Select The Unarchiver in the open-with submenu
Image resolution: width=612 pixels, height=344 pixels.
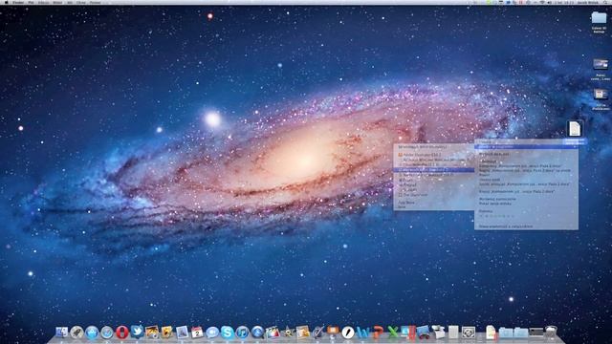(433, 195)
